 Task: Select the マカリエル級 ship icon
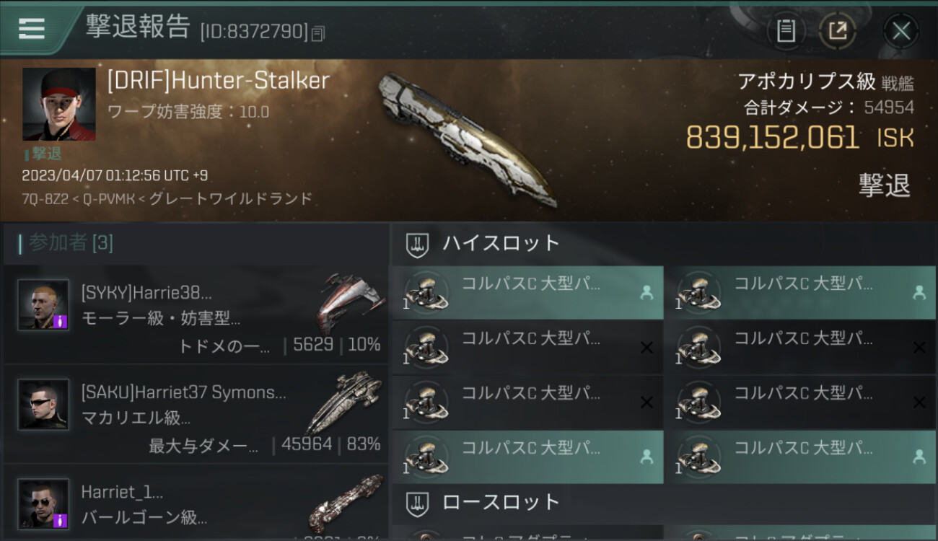[344, 403]
